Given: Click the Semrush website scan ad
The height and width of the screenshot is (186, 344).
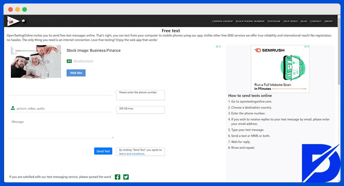Looking at the screenshot, I should click(x=280, y=69).
